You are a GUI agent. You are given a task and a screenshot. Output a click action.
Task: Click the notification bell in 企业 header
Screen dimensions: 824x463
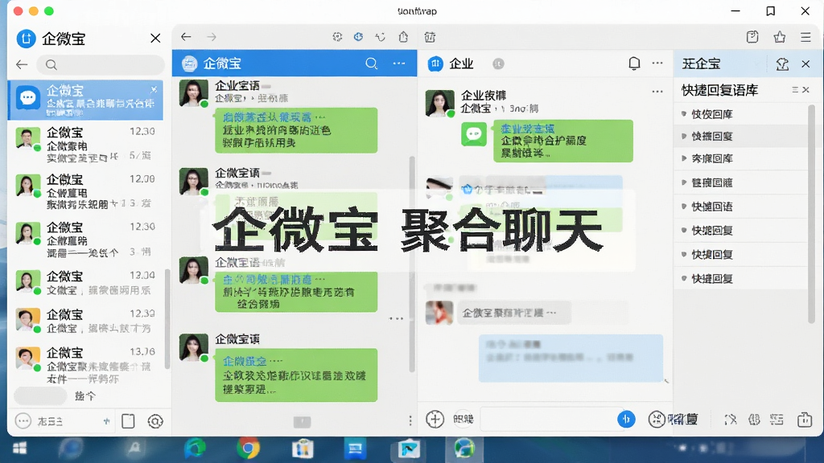tap(634, 64)
